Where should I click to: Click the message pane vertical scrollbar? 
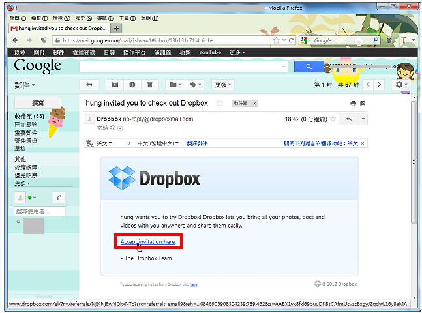pos(414,162)
